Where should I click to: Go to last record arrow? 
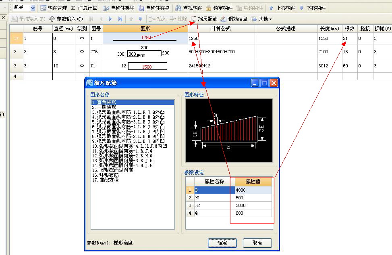pos(120,19)
